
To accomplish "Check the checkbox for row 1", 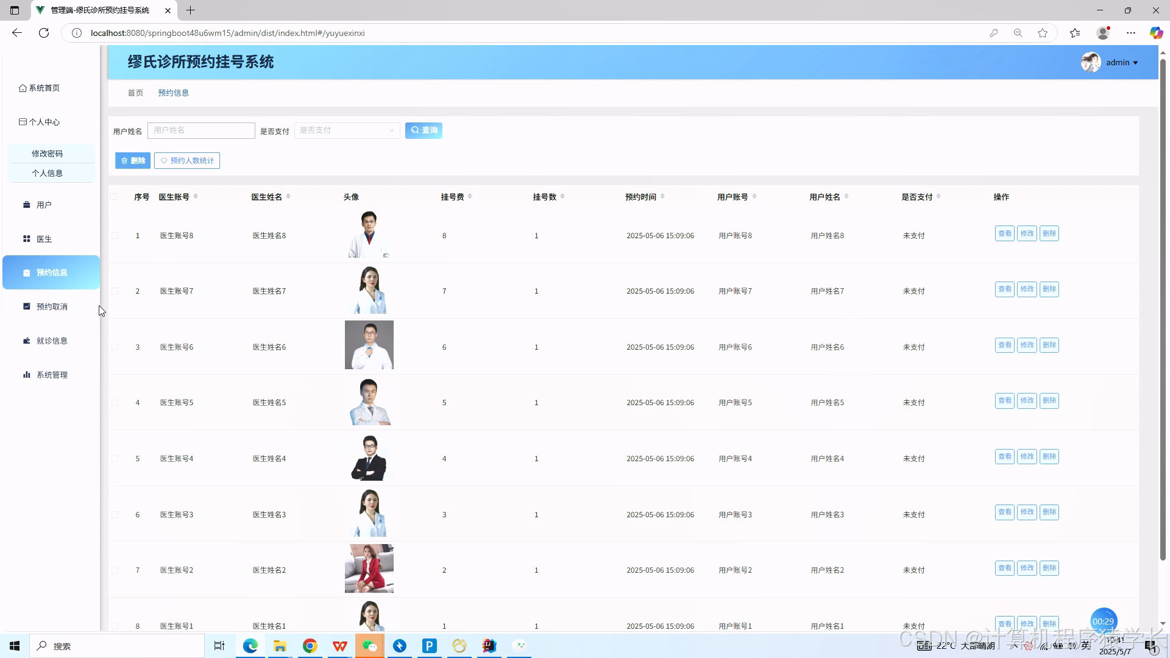I will pyautogui.click(x=115, y=236).
